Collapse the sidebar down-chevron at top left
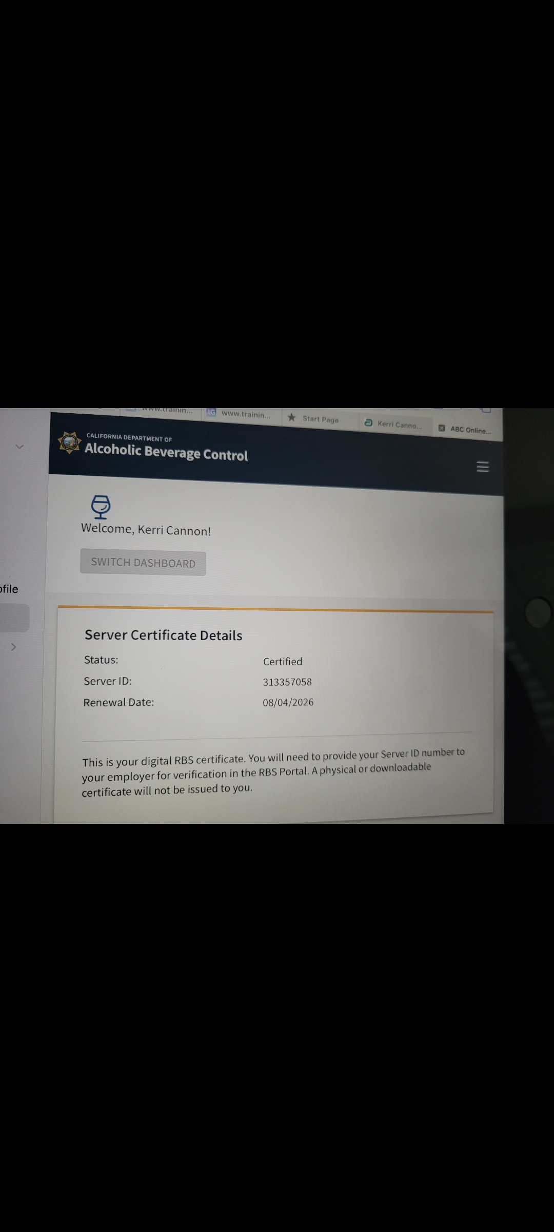The width and height of the screenshot is (554, 1232). [19, 447]
